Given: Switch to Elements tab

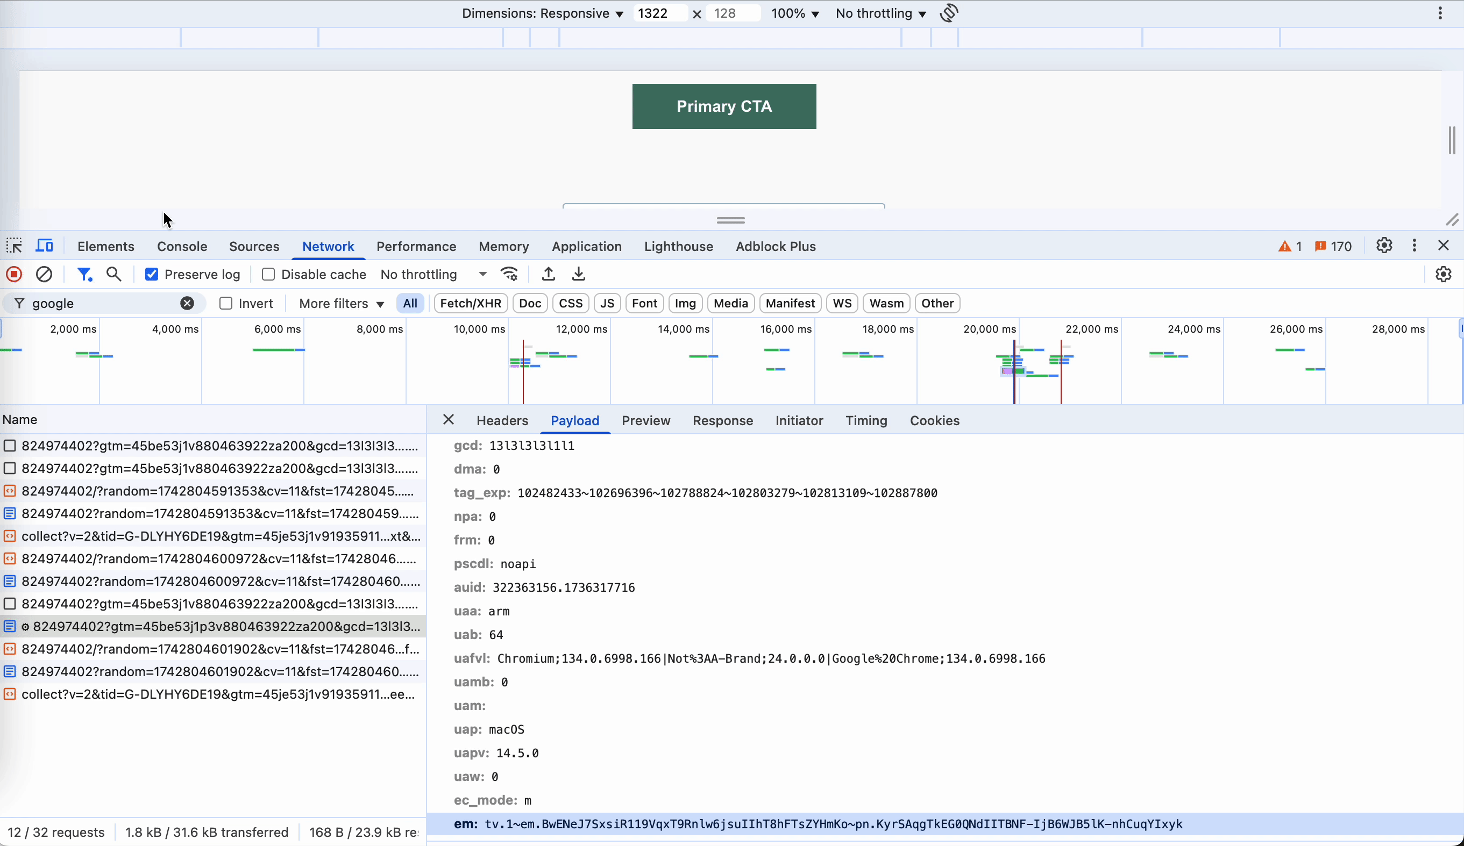Looking at the screenshot, I should click(106, 246).
